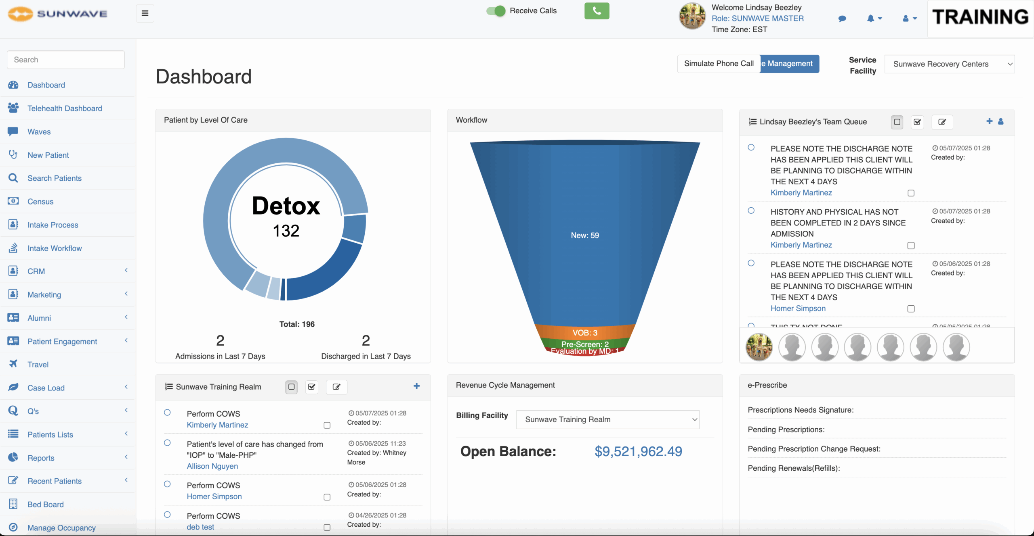The width and height of the screenshot is (1034, 536).
Task: Click the sidebar Search input field
Action: (x=66, y=60)
